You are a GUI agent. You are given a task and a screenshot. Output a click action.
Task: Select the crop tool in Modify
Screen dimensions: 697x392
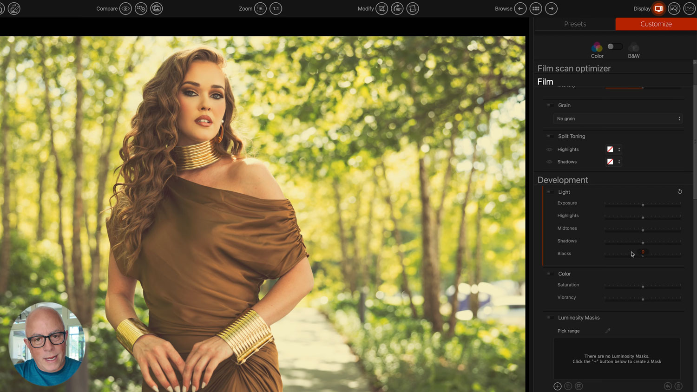pyautogui.click(x=381, y=8)
